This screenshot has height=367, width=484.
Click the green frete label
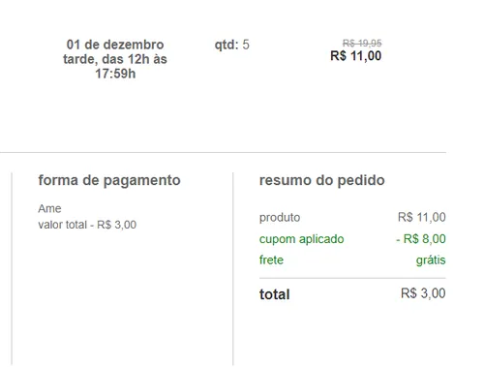click(271, 260)
